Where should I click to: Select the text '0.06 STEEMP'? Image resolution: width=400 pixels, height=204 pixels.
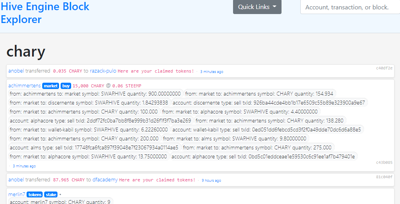[x=127, y=86]
